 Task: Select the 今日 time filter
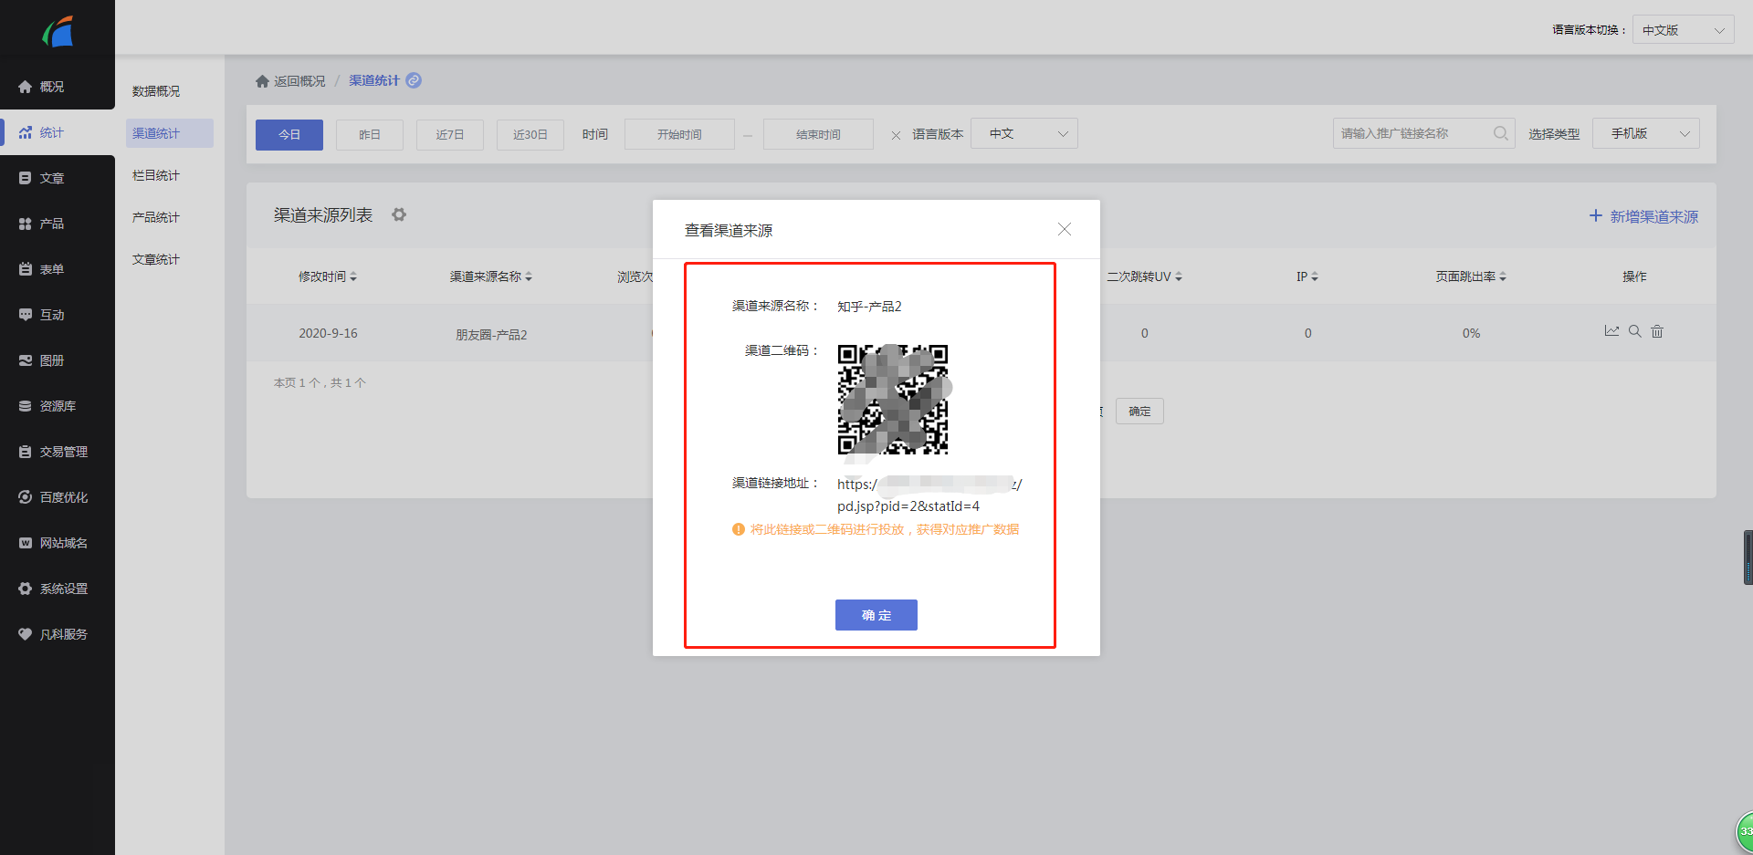289,134
